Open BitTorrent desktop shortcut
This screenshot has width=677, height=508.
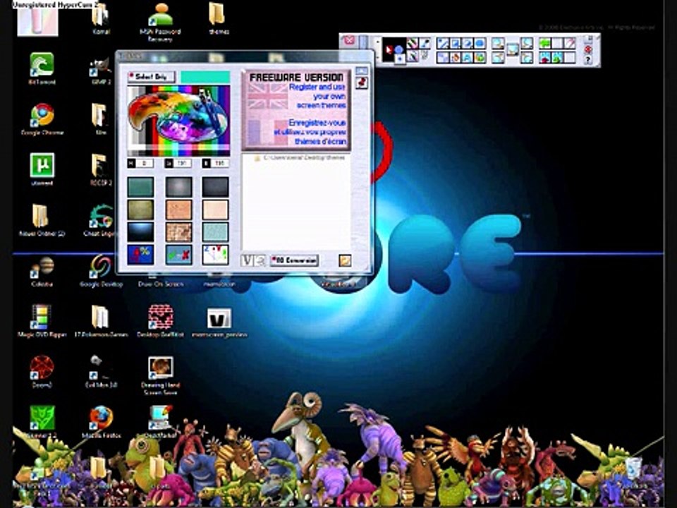pos(42,68)
